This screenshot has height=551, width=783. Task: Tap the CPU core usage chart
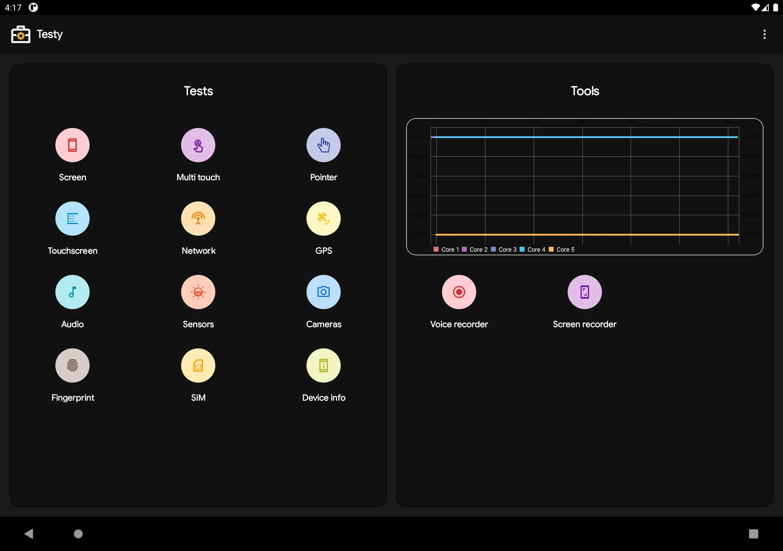[x=584, y=186]
